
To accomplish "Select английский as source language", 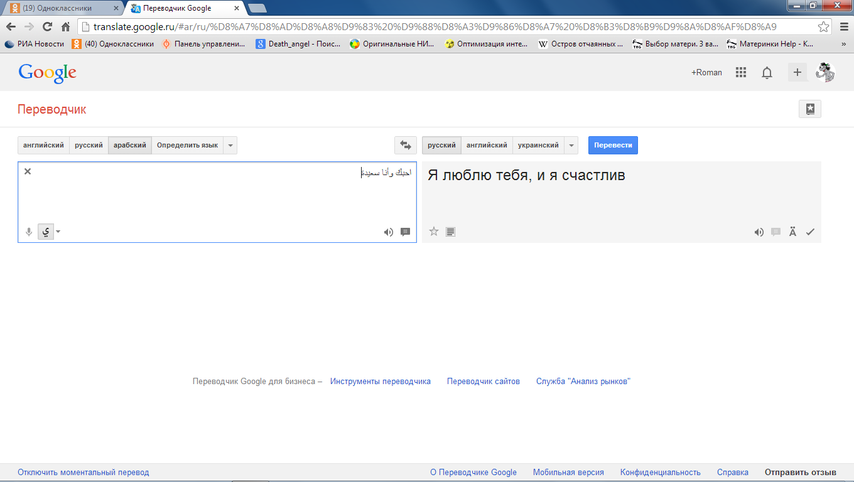I will (x=43, y=145).
